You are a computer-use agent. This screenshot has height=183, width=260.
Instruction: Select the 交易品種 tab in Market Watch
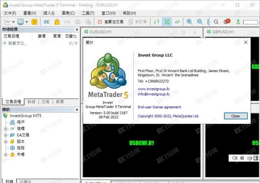(13, 102)
